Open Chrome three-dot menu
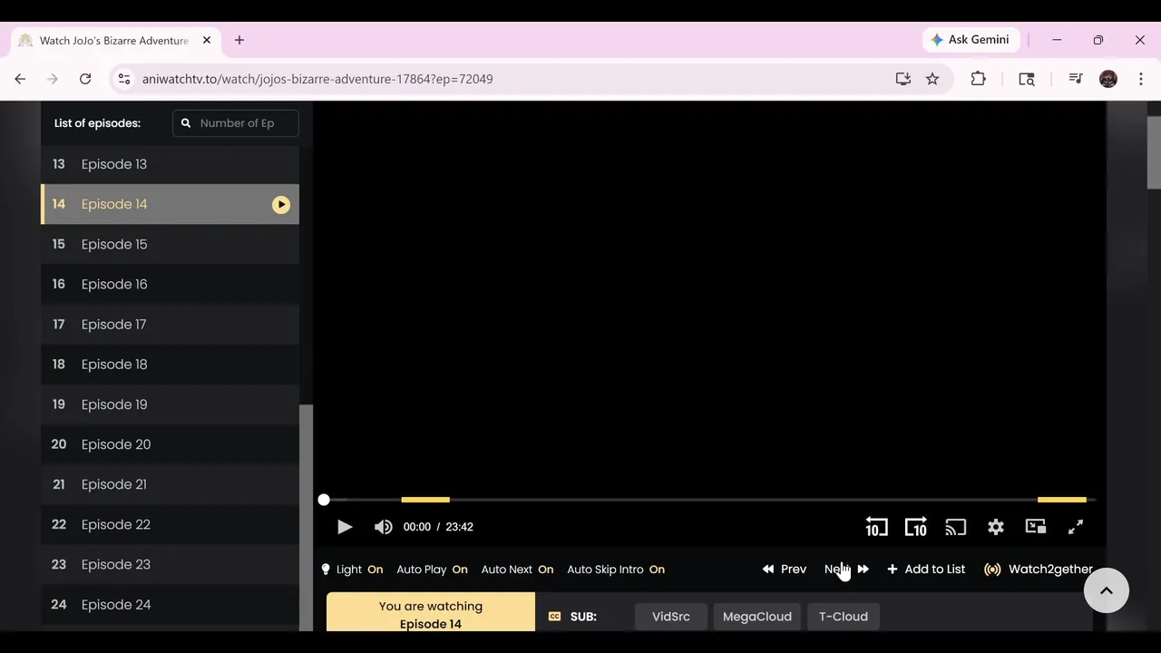This screenshot has height=653, width=1161. [x=1141, y=79]
